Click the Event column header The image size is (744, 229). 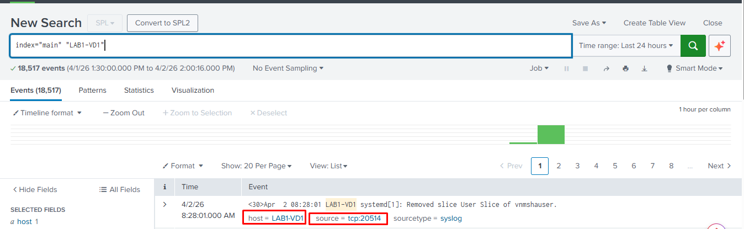click(x=258, y=187)
